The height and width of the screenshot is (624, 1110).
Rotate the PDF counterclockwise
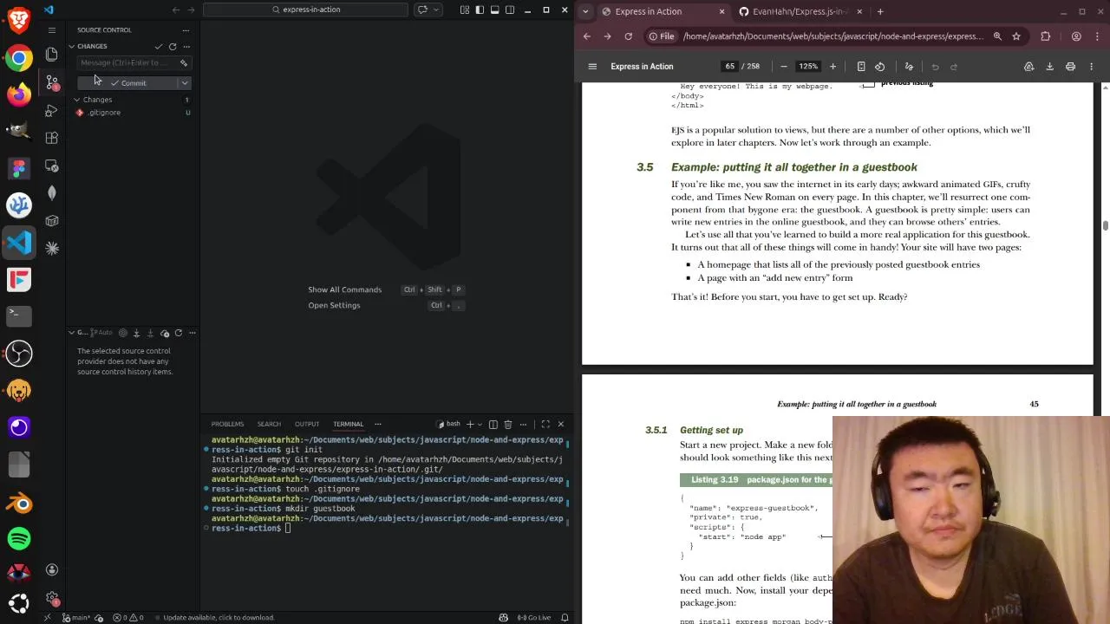880,67
